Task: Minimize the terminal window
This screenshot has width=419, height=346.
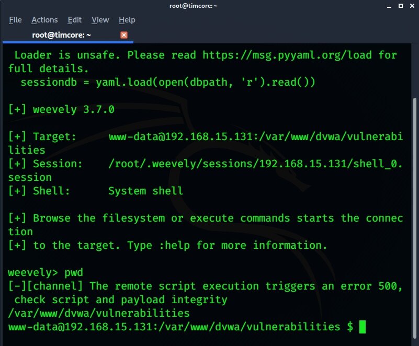Action: [x=389, y=6]
